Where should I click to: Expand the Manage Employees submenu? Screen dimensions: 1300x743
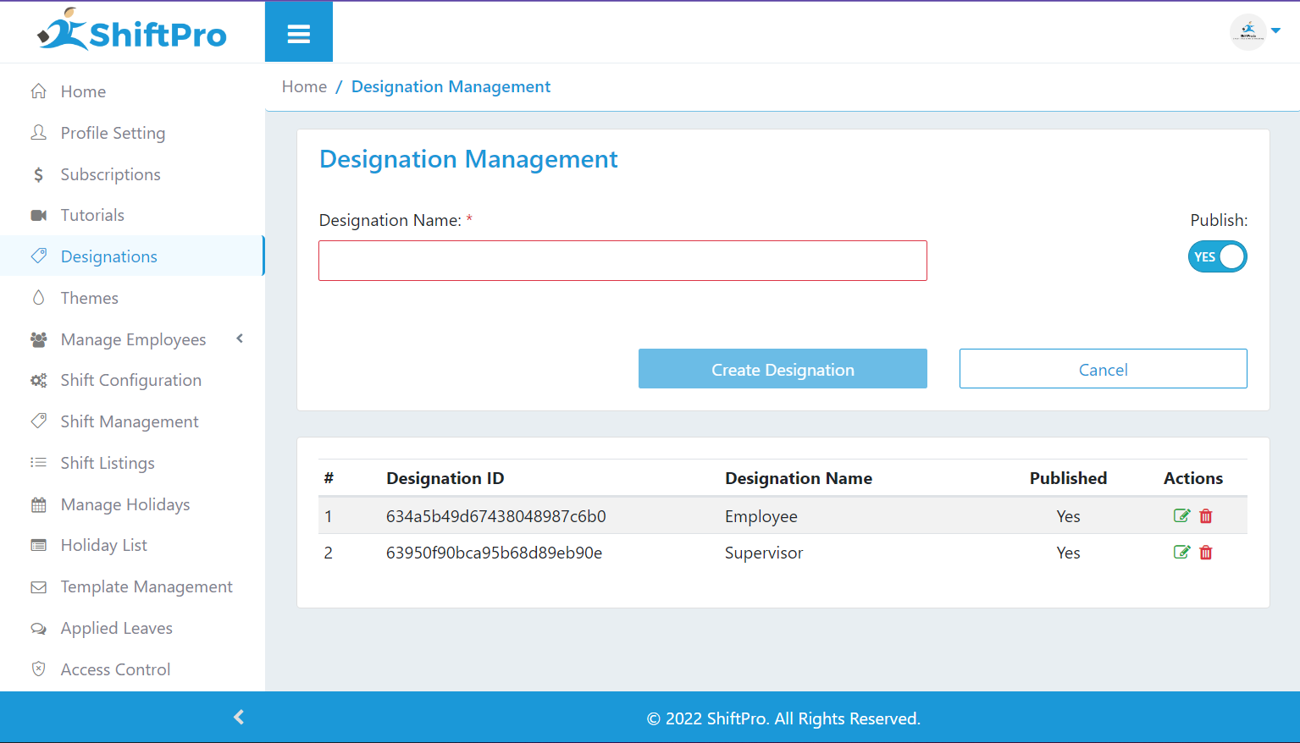[240, 338]
